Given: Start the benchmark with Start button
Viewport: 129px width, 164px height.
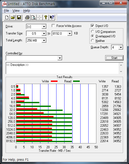Looking at the screenshot, I should 114,58.
